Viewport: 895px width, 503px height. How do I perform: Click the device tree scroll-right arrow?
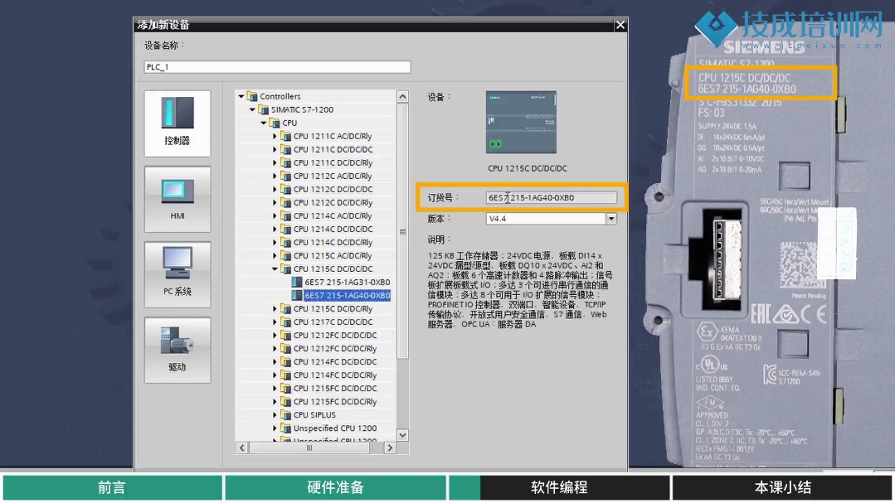click(390, 448)
